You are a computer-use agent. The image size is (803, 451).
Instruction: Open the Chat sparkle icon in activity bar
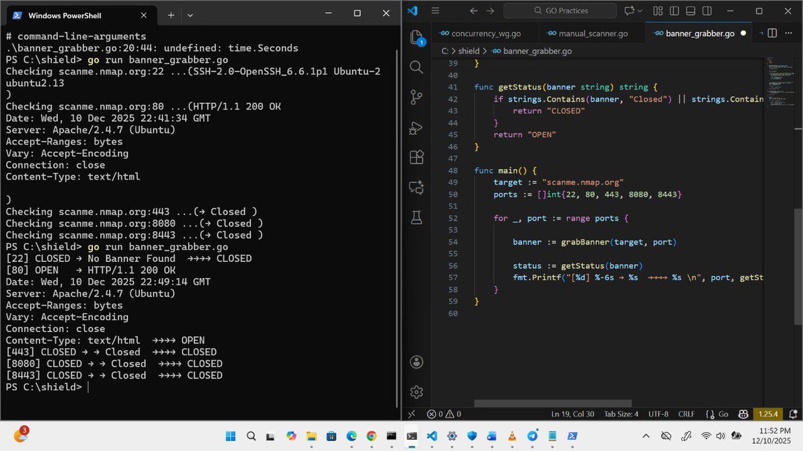(416, 187)
